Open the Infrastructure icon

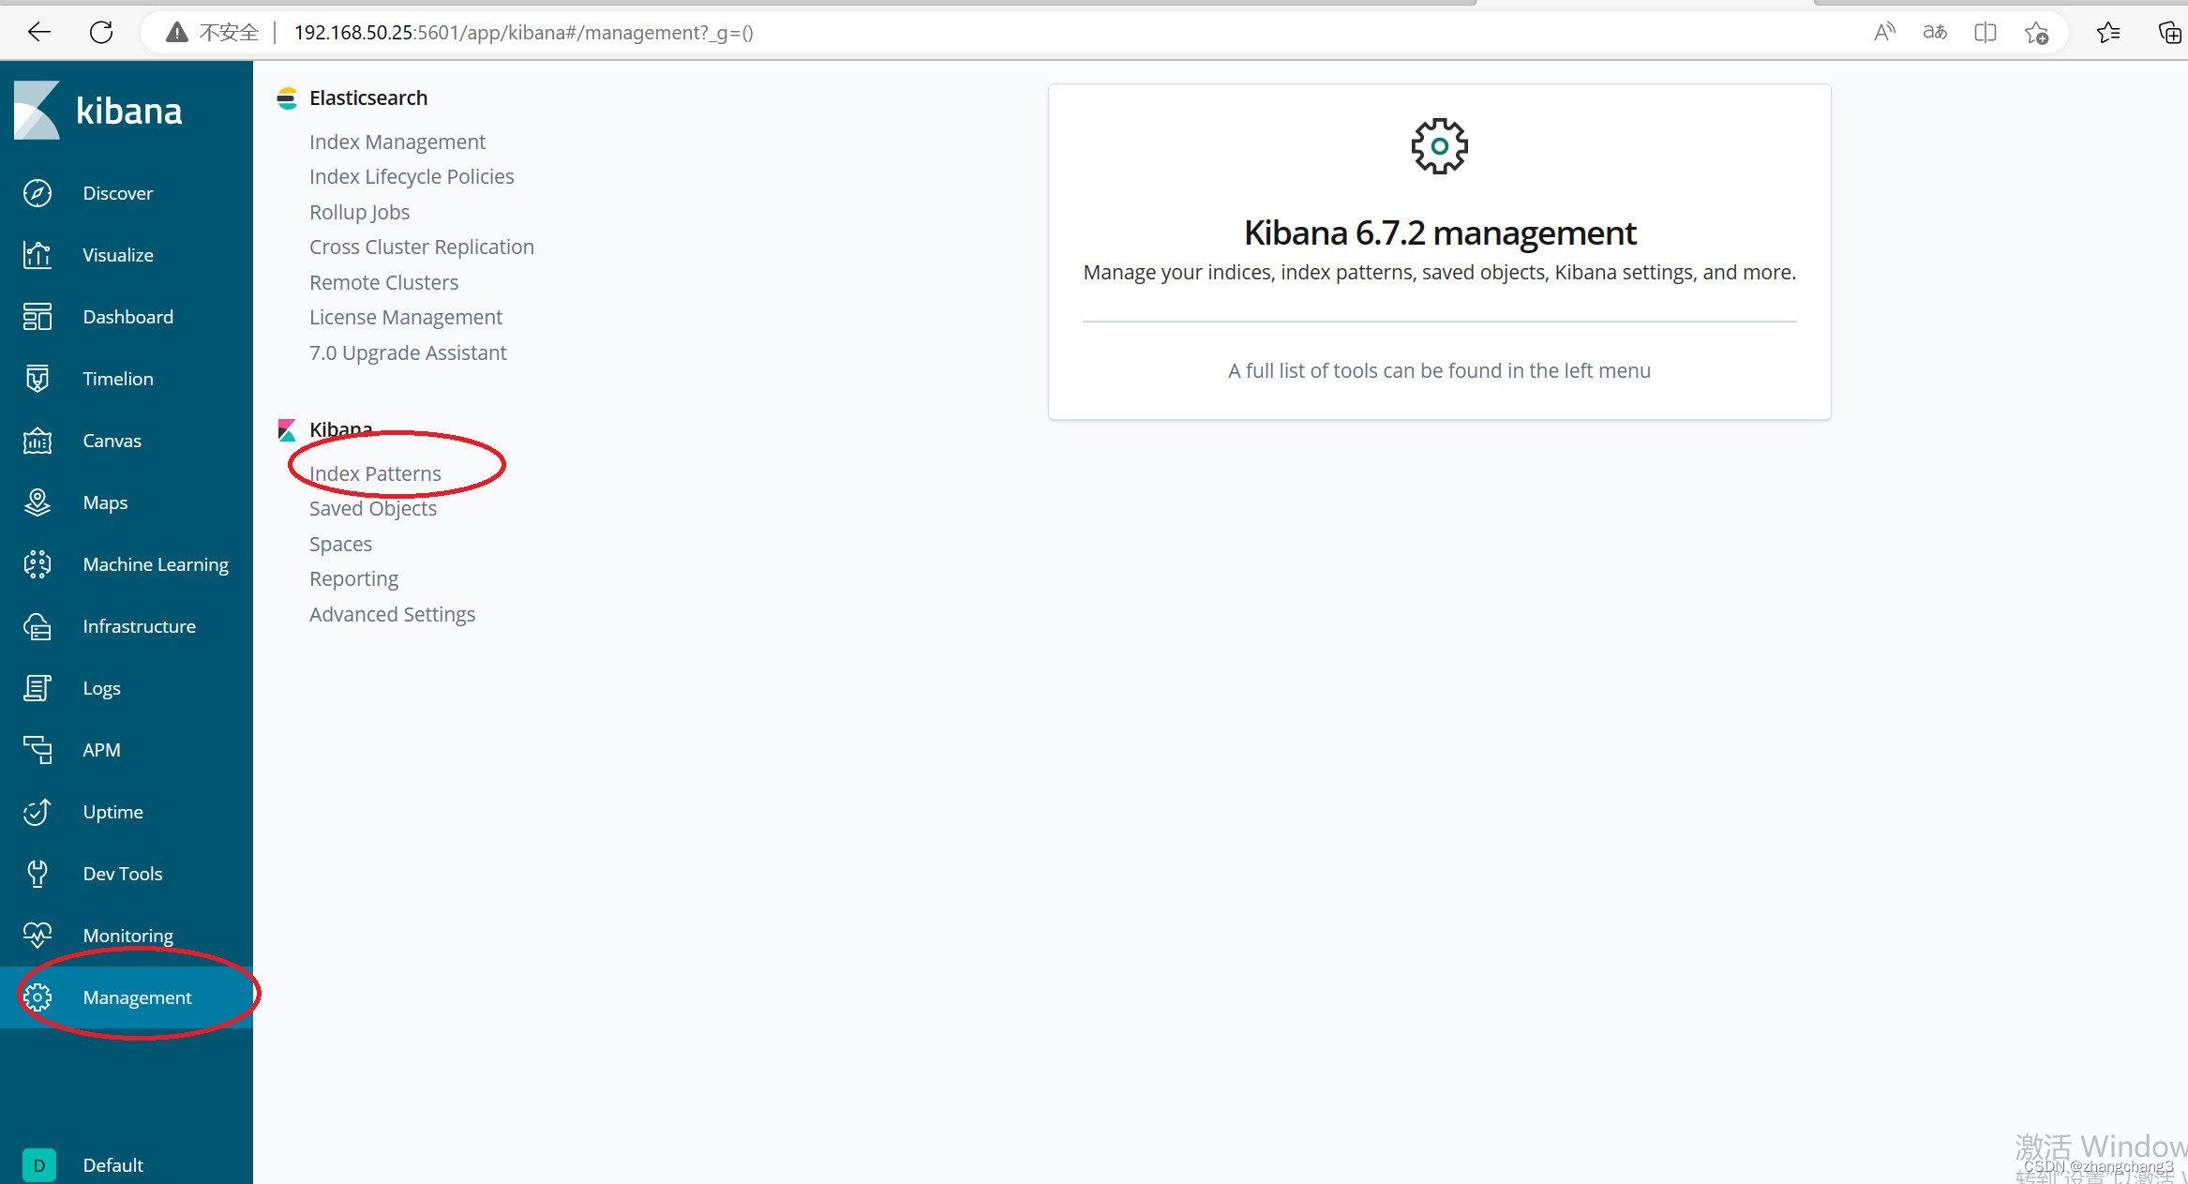point(37,626)
